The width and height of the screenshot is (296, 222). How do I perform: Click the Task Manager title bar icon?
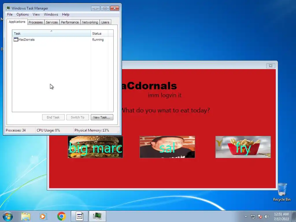(8, 8)
